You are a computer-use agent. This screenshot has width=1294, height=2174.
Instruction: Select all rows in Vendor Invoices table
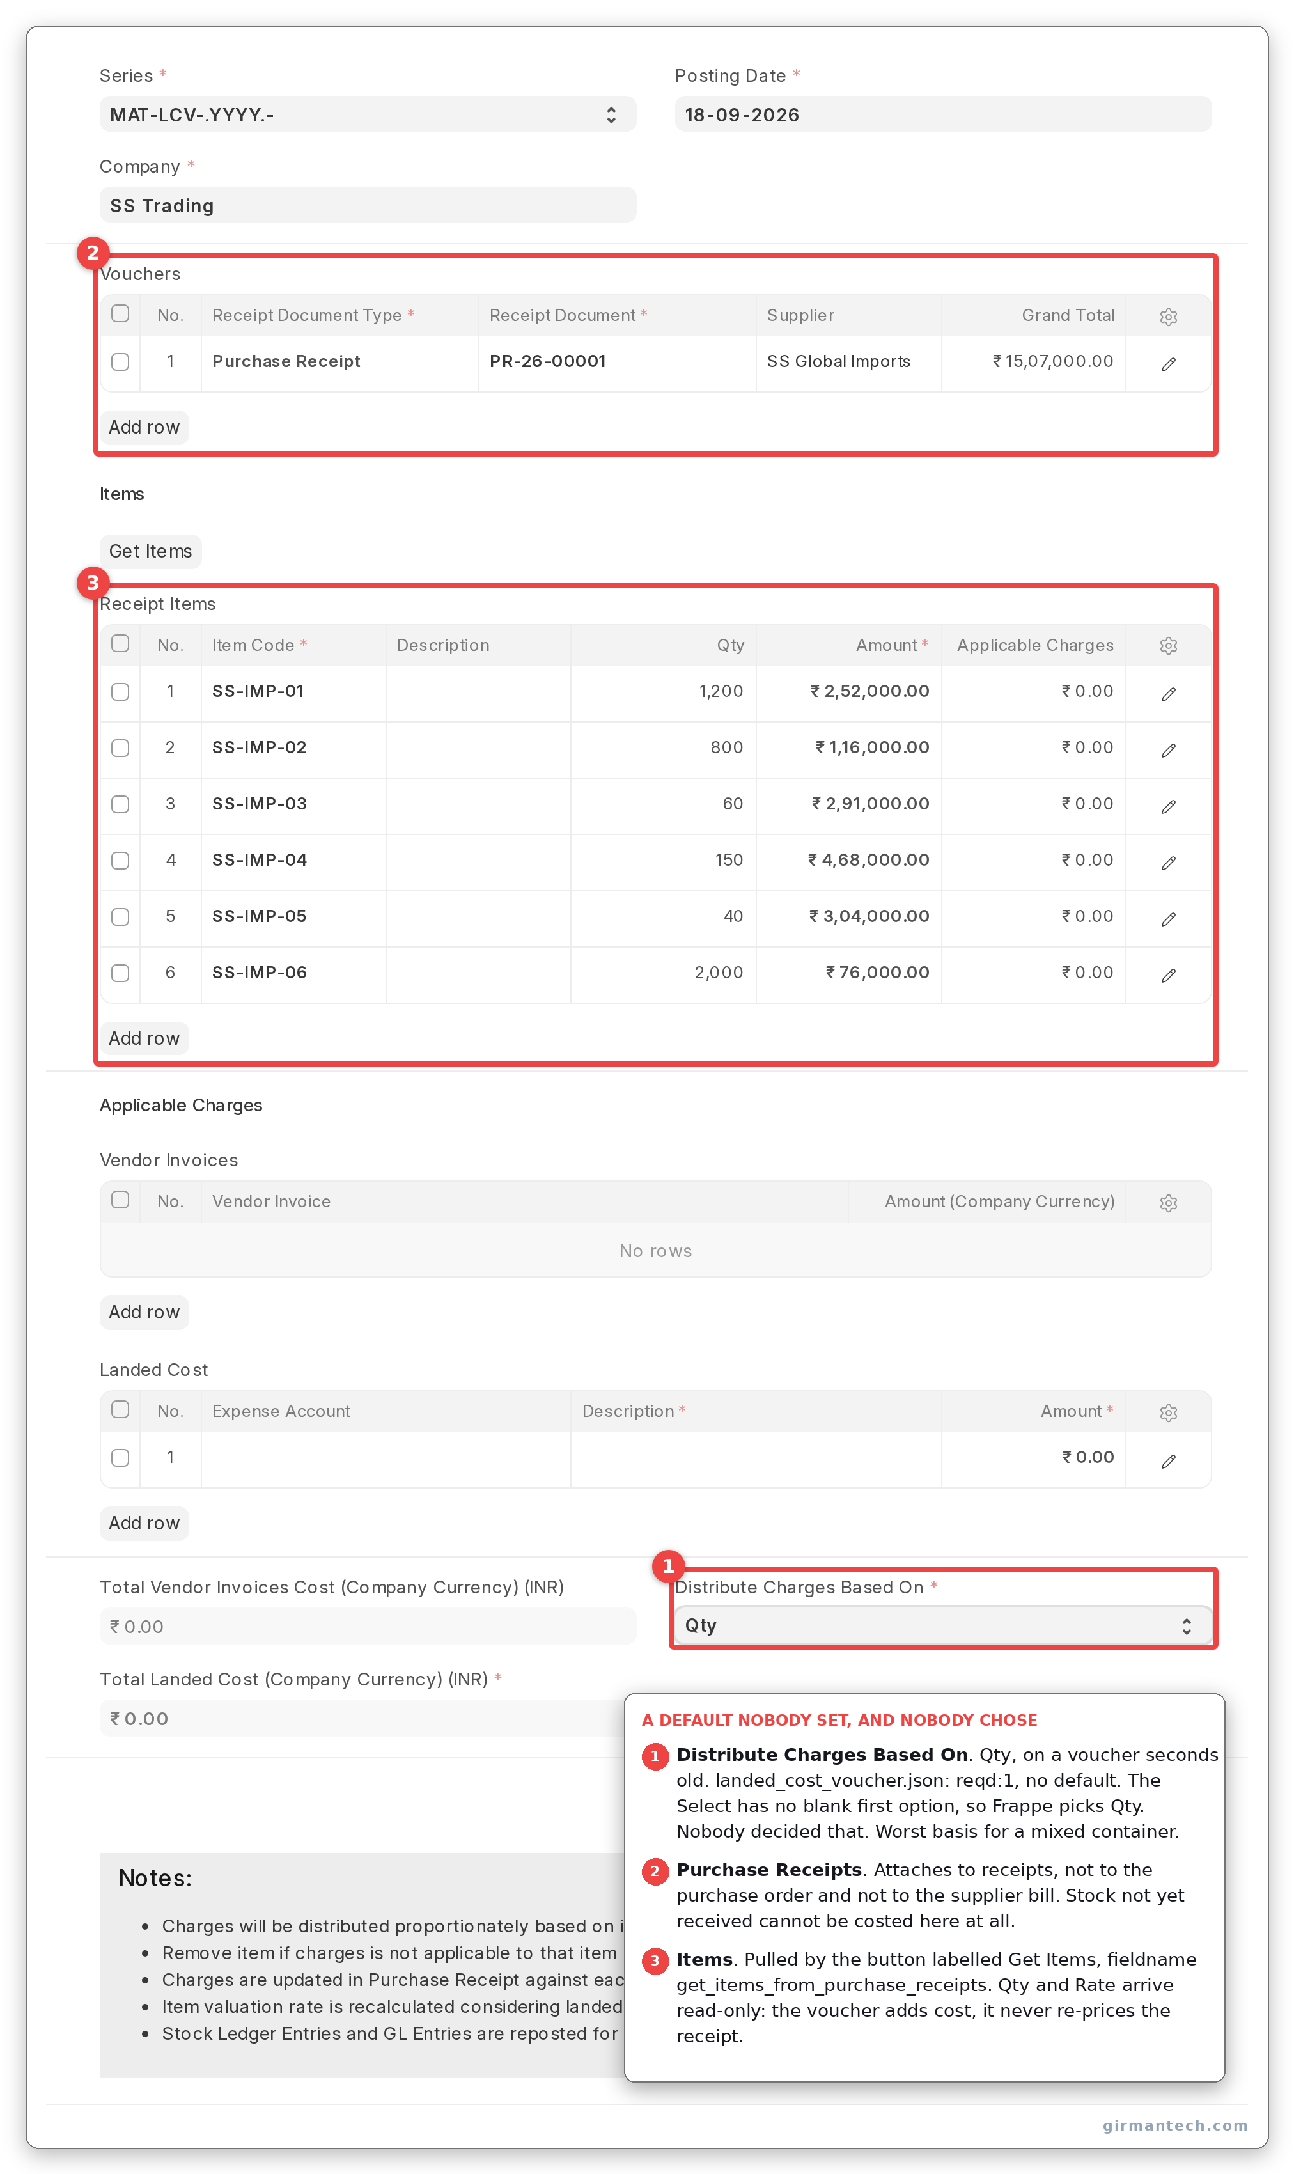[x=120, y=1199]
